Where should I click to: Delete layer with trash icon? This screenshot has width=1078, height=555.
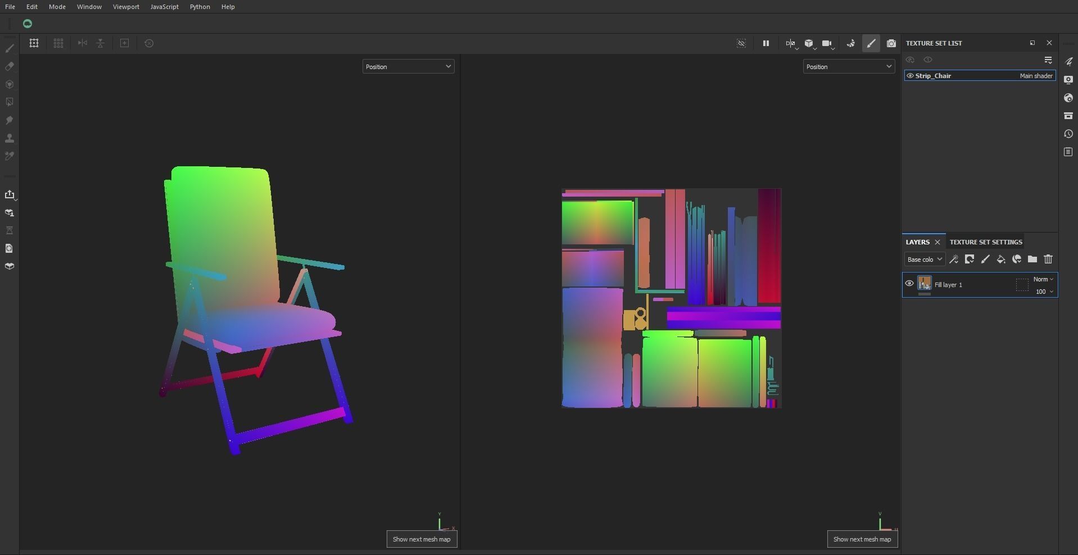(x=1048, y=260)
